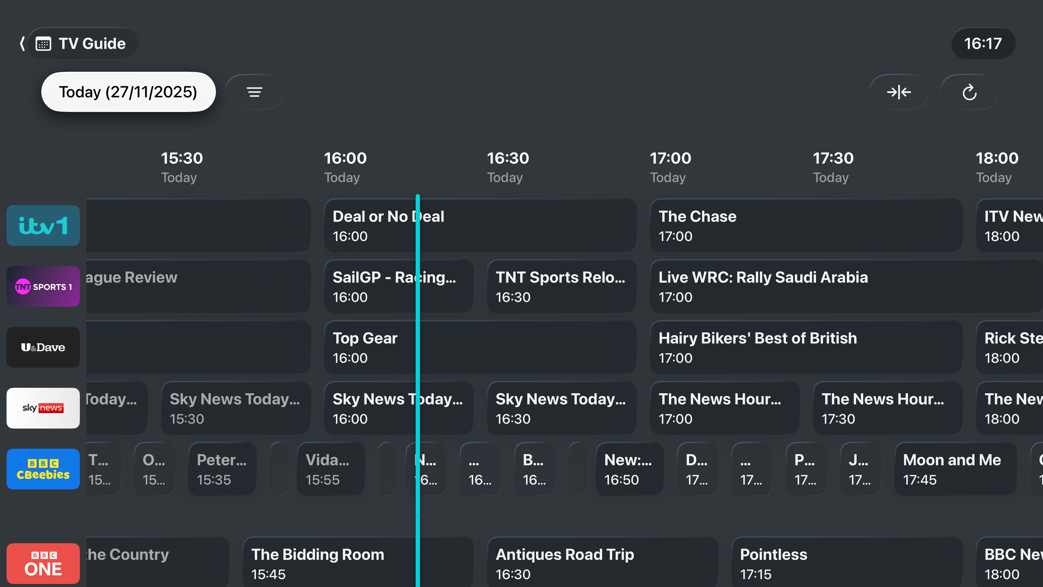Open the Today date selector
The width and height of the screenshot is (1043, 587).
coord(128,92)
